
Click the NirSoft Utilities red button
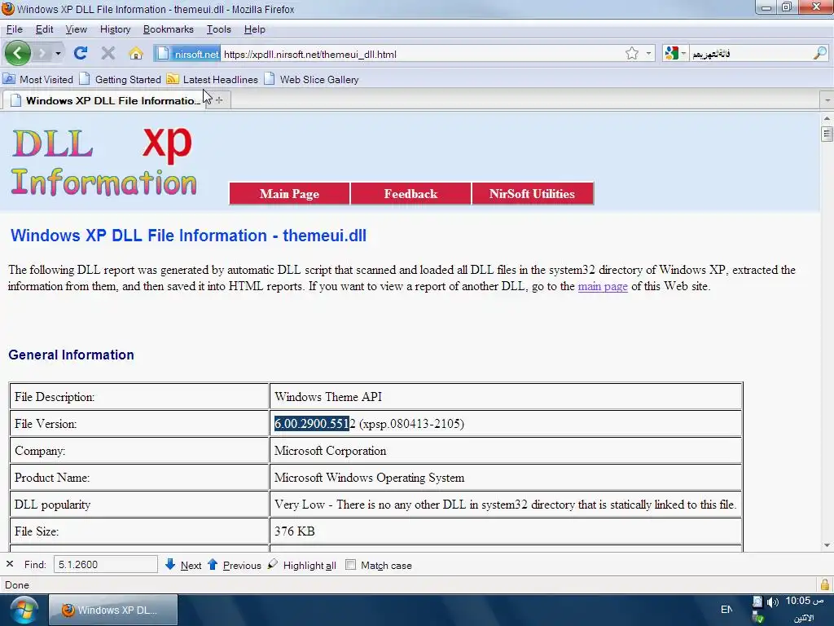click(x=532, y=194)
